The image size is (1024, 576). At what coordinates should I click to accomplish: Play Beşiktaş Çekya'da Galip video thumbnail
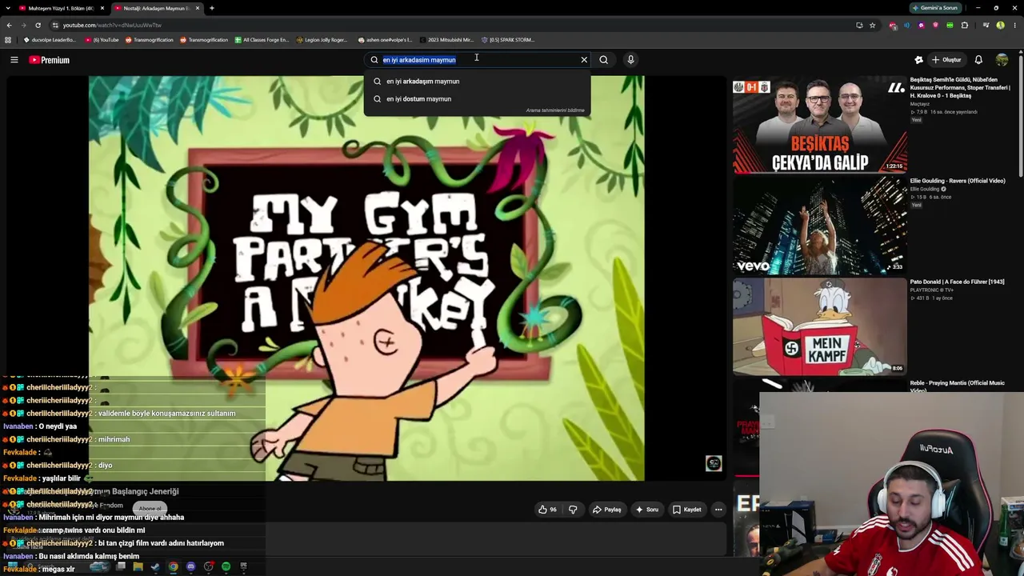pyautogui.click(x=820, y=126)
